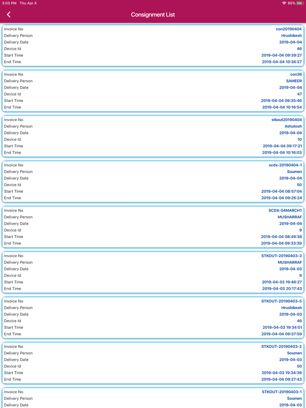Open invoice scdx-20190404-1

click(x=285, y=165)
